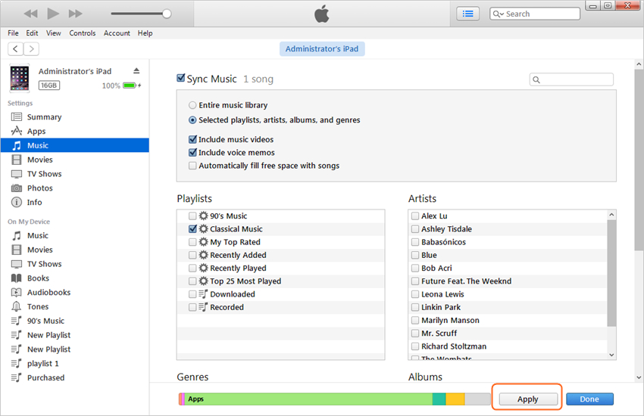Screen dimensions: 644x416
Task: Open the Account menu
Action: click(x=117, y=33)
